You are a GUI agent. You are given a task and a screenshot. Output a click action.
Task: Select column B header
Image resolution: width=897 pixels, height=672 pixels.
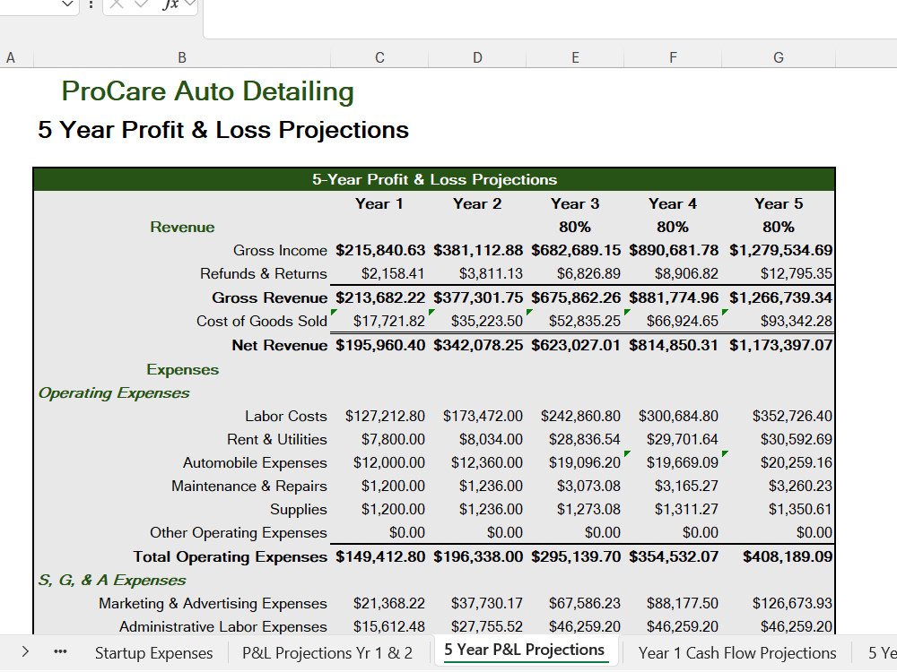click(x=182, y=57)
